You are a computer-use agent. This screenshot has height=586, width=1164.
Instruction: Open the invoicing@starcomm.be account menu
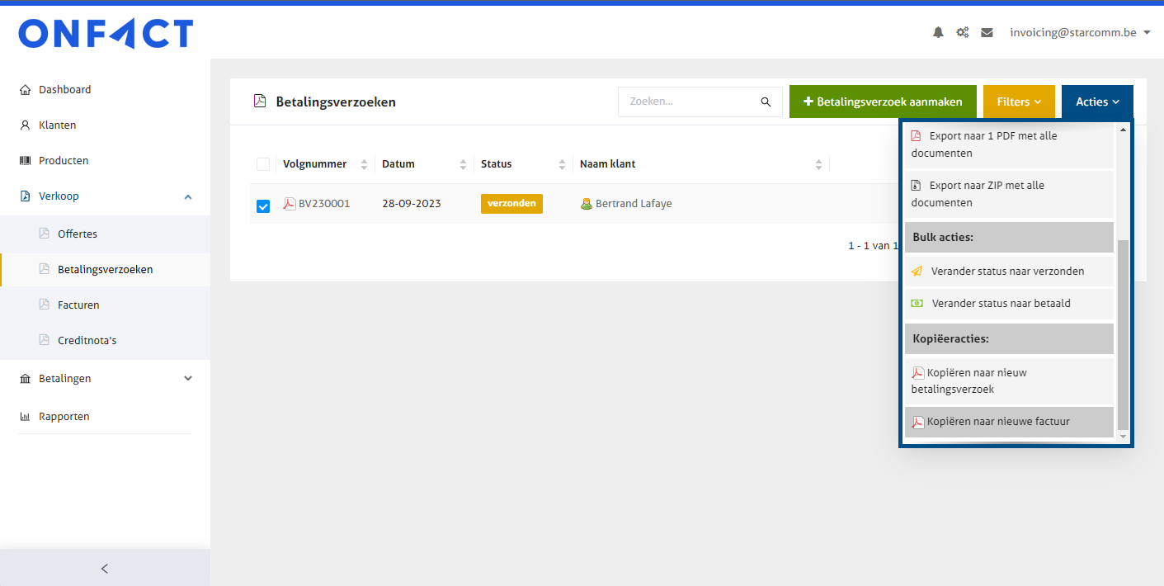[x=1079, y=33]
